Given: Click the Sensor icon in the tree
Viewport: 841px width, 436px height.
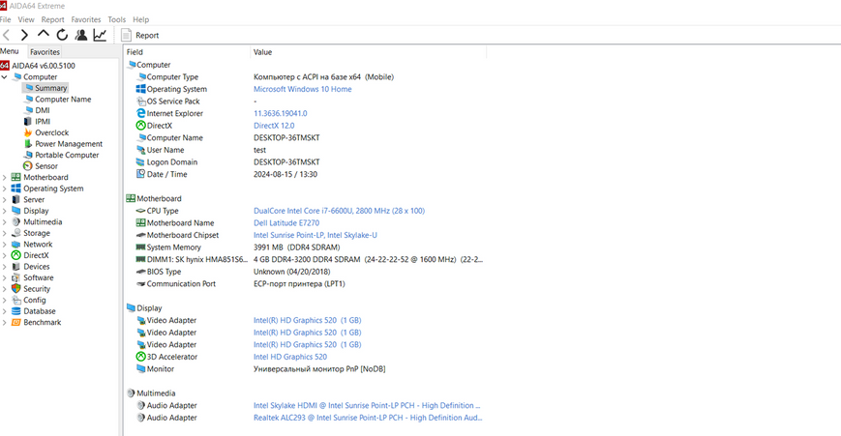Looking at the screenshot, I should coord(28,166).
